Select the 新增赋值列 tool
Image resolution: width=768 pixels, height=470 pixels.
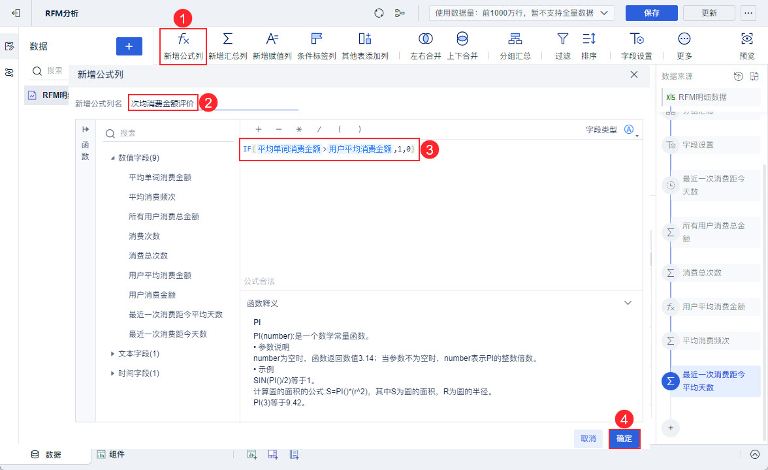pos(272,46)
